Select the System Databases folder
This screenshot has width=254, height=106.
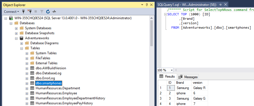point(38,28)
